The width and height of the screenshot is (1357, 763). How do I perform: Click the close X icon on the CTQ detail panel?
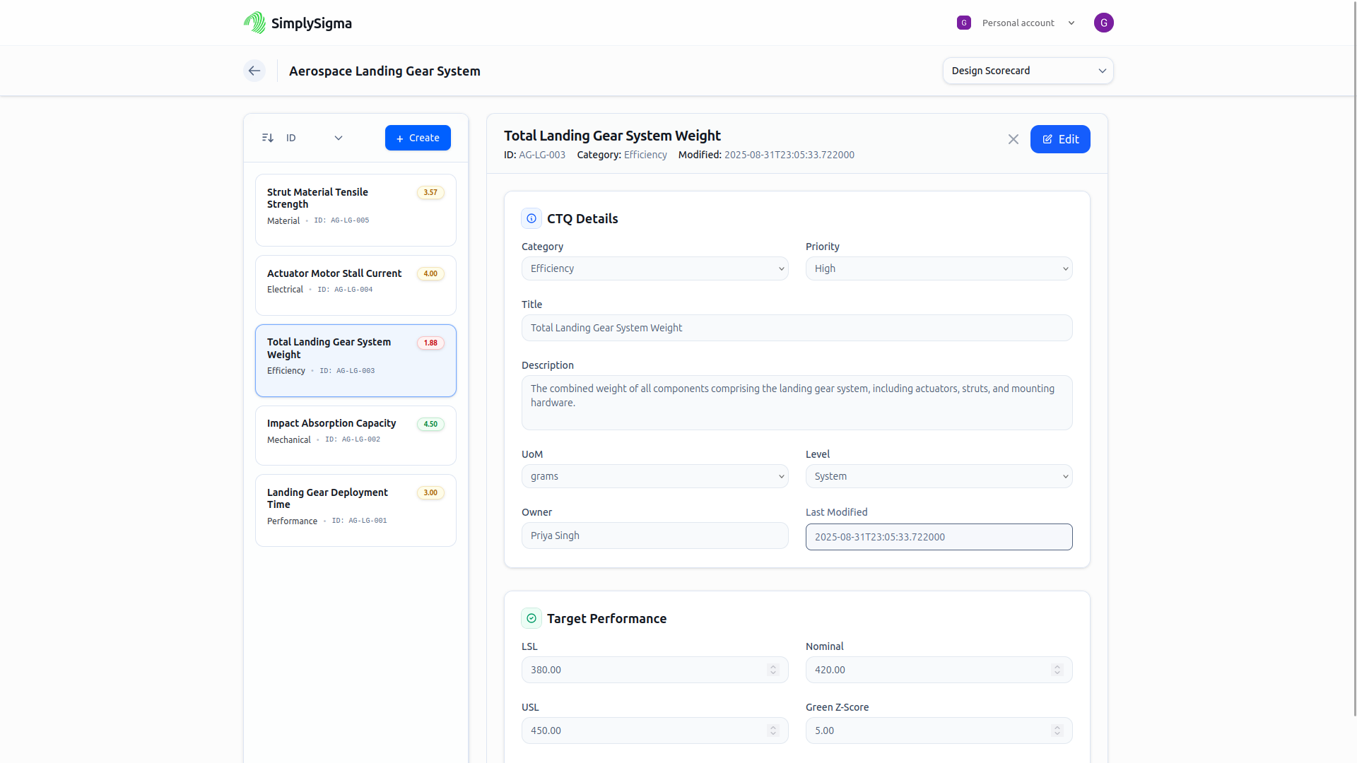click(x=1014, y=139)
